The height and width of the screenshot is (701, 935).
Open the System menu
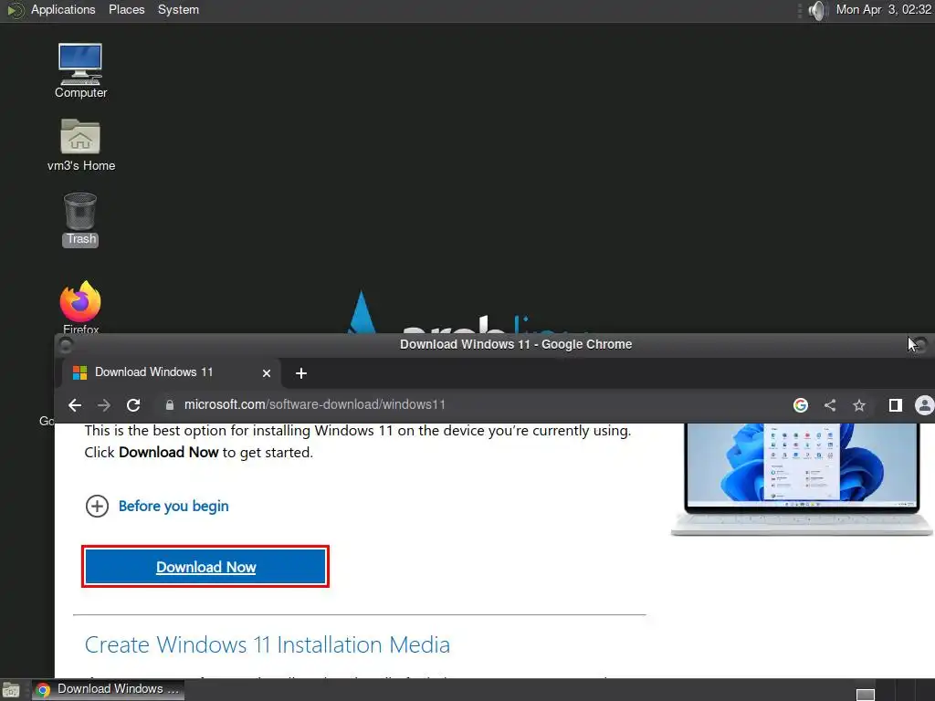pyautogui.click(x=178, y=9)
